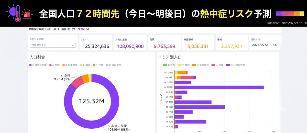Click the yellow 警戒 donut segment
Screen dimensions: 307x133
(x=90, y=78)
